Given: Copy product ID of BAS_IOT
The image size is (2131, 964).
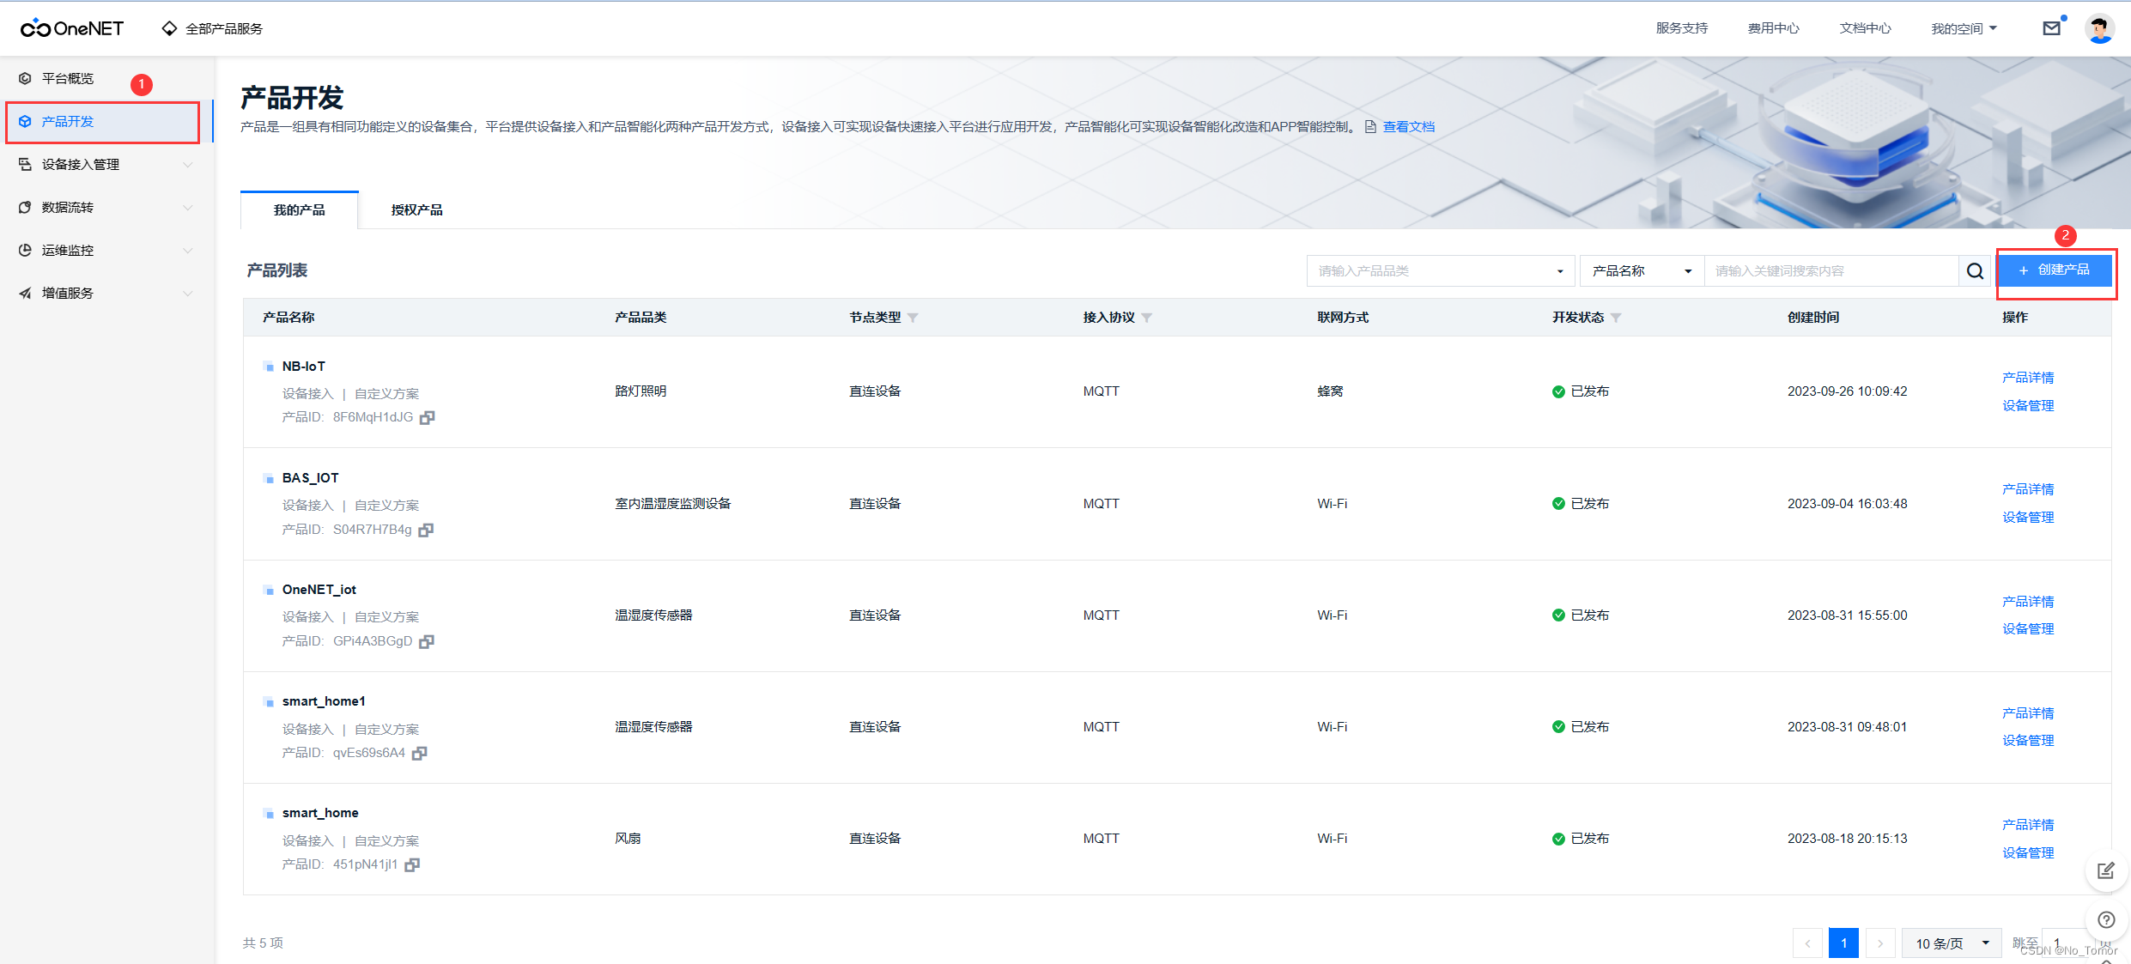Looking at the screenshot, I should [x=426, y=530].
